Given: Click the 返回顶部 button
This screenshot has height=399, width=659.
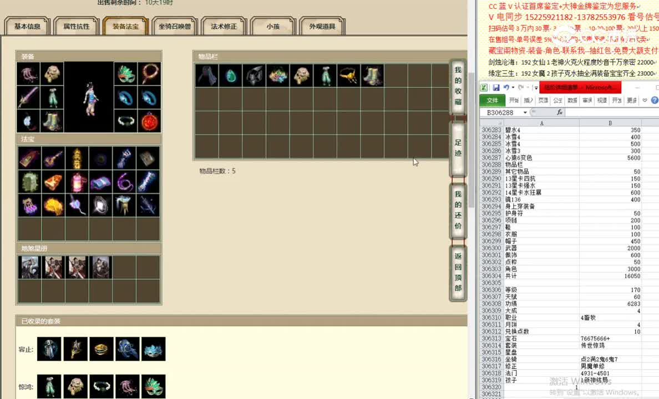Looking at the screenshot, I should coord(458,269).
